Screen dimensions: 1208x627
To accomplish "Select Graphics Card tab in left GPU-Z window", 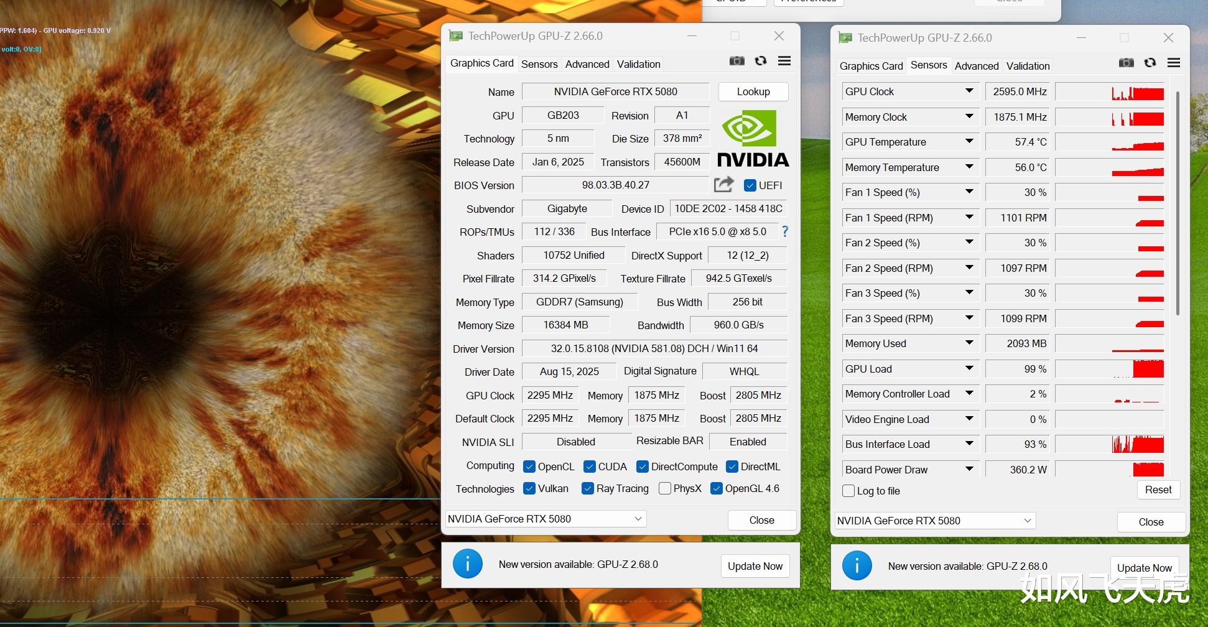I will coord(482,63).
